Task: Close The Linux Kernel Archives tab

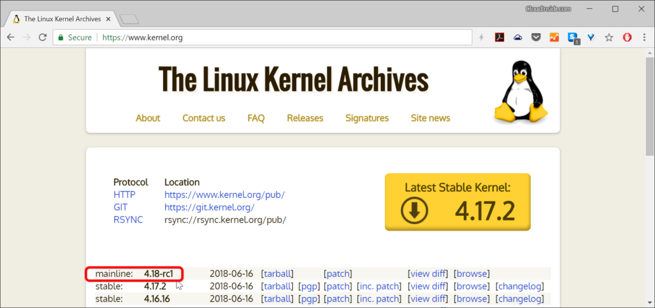Action: (x=109, y=19)
